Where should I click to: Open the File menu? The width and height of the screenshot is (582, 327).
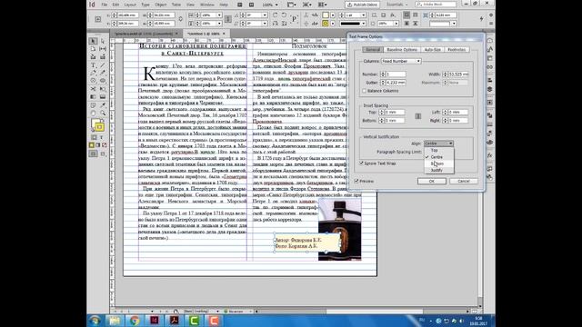pyautogui.click(x=105, y=5)
